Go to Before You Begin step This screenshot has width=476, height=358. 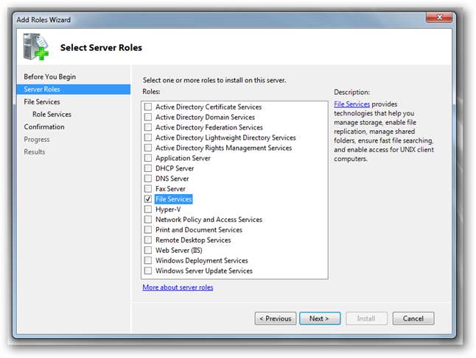pos(50,76)
